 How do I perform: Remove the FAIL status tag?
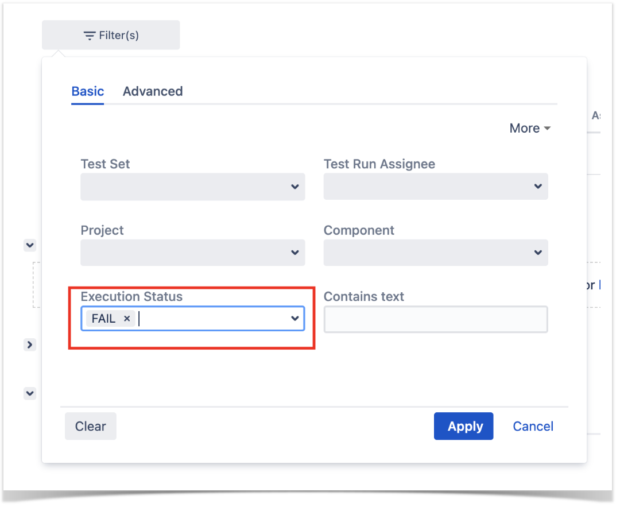coord(127,318)
